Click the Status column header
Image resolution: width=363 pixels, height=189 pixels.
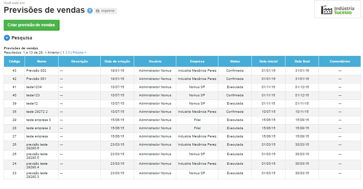235,61
